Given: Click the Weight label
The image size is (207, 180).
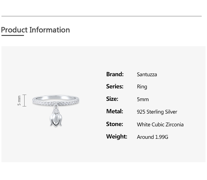Looking at the screenshot, I should tap(117, 136).
